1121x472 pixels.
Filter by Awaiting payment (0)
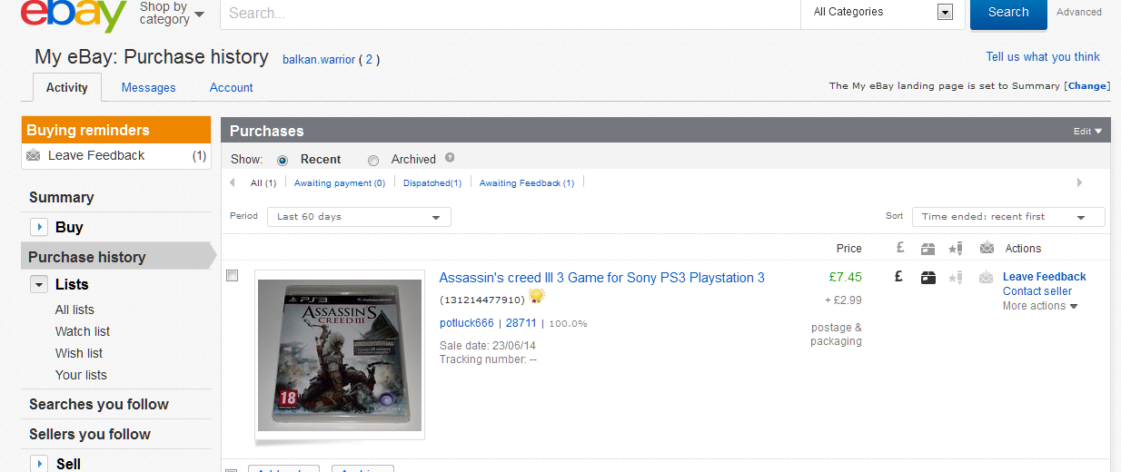point(340,182)
